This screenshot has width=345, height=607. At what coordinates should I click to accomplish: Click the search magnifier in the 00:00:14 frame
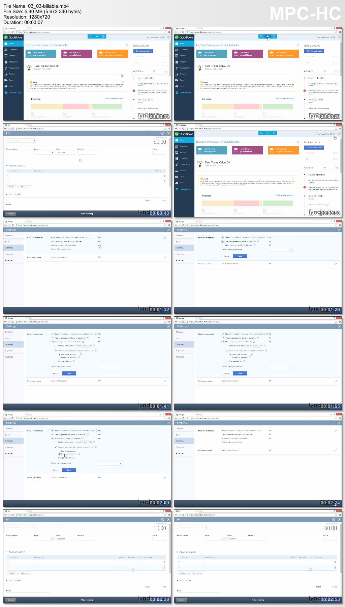[x=90, y=36]
